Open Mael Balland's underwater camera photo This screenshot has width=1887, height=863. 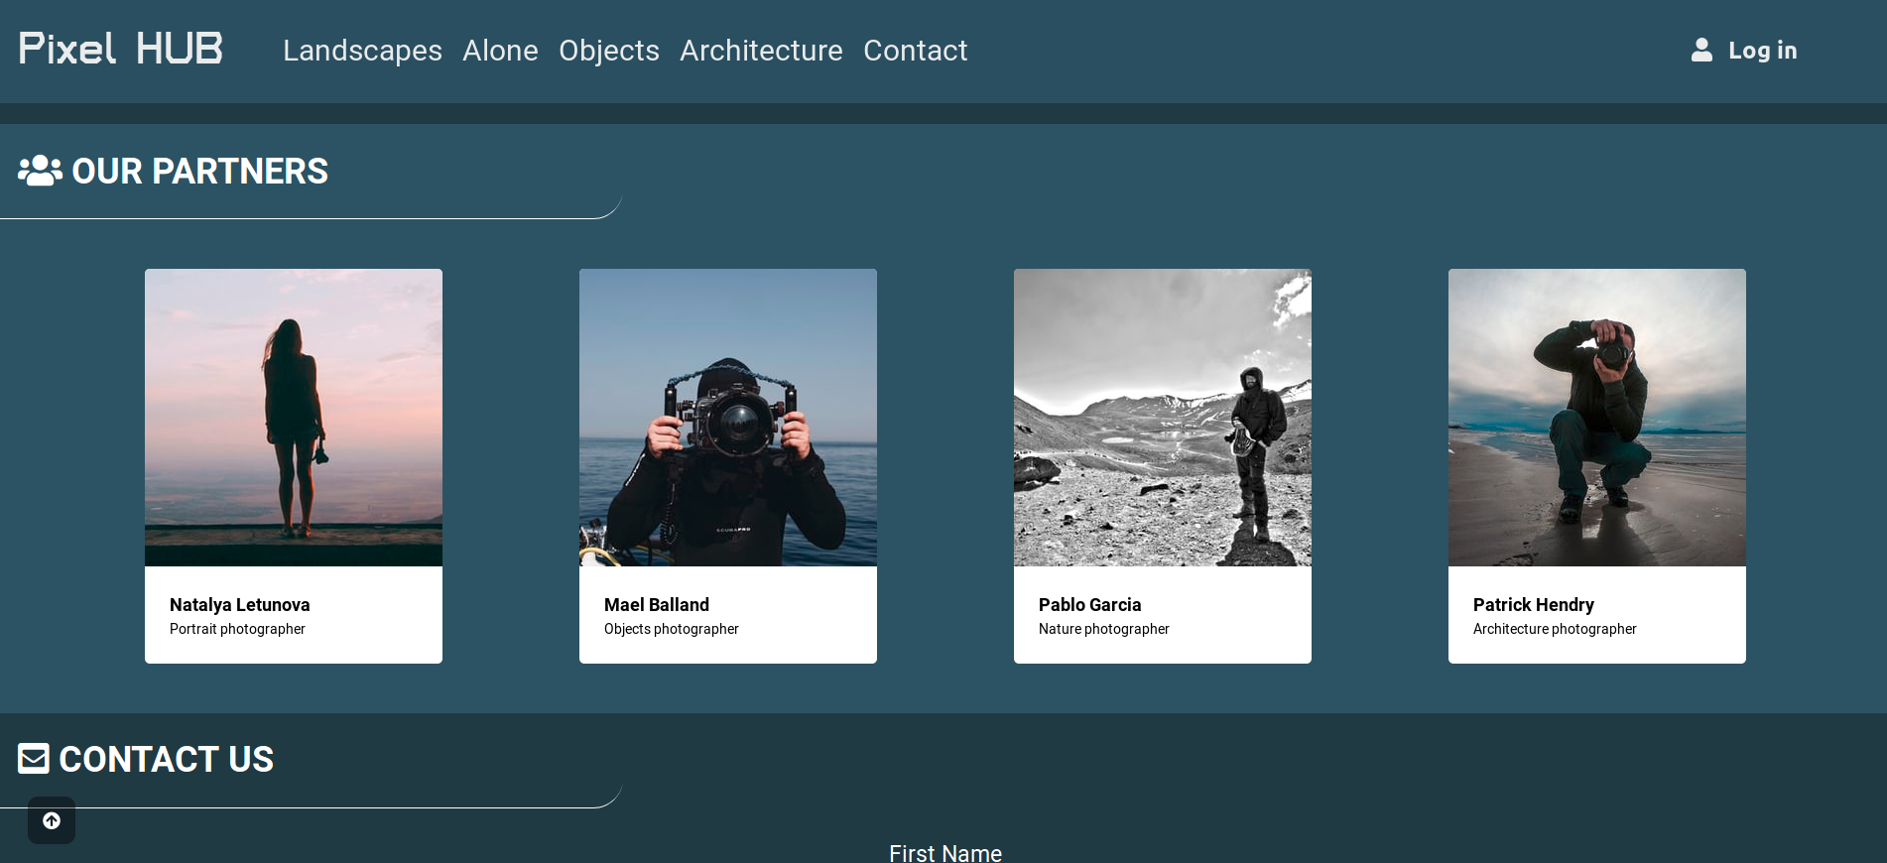(728, 418)
